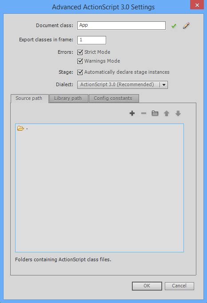
Task: Toggle Warnings Mode checkbox
Action: tap(80, 61)
